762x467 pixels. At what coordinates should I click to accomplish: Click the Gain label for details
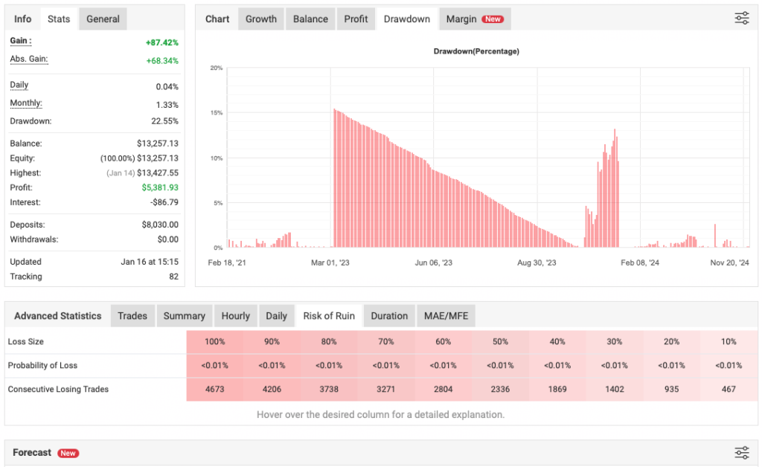[19, 41]
